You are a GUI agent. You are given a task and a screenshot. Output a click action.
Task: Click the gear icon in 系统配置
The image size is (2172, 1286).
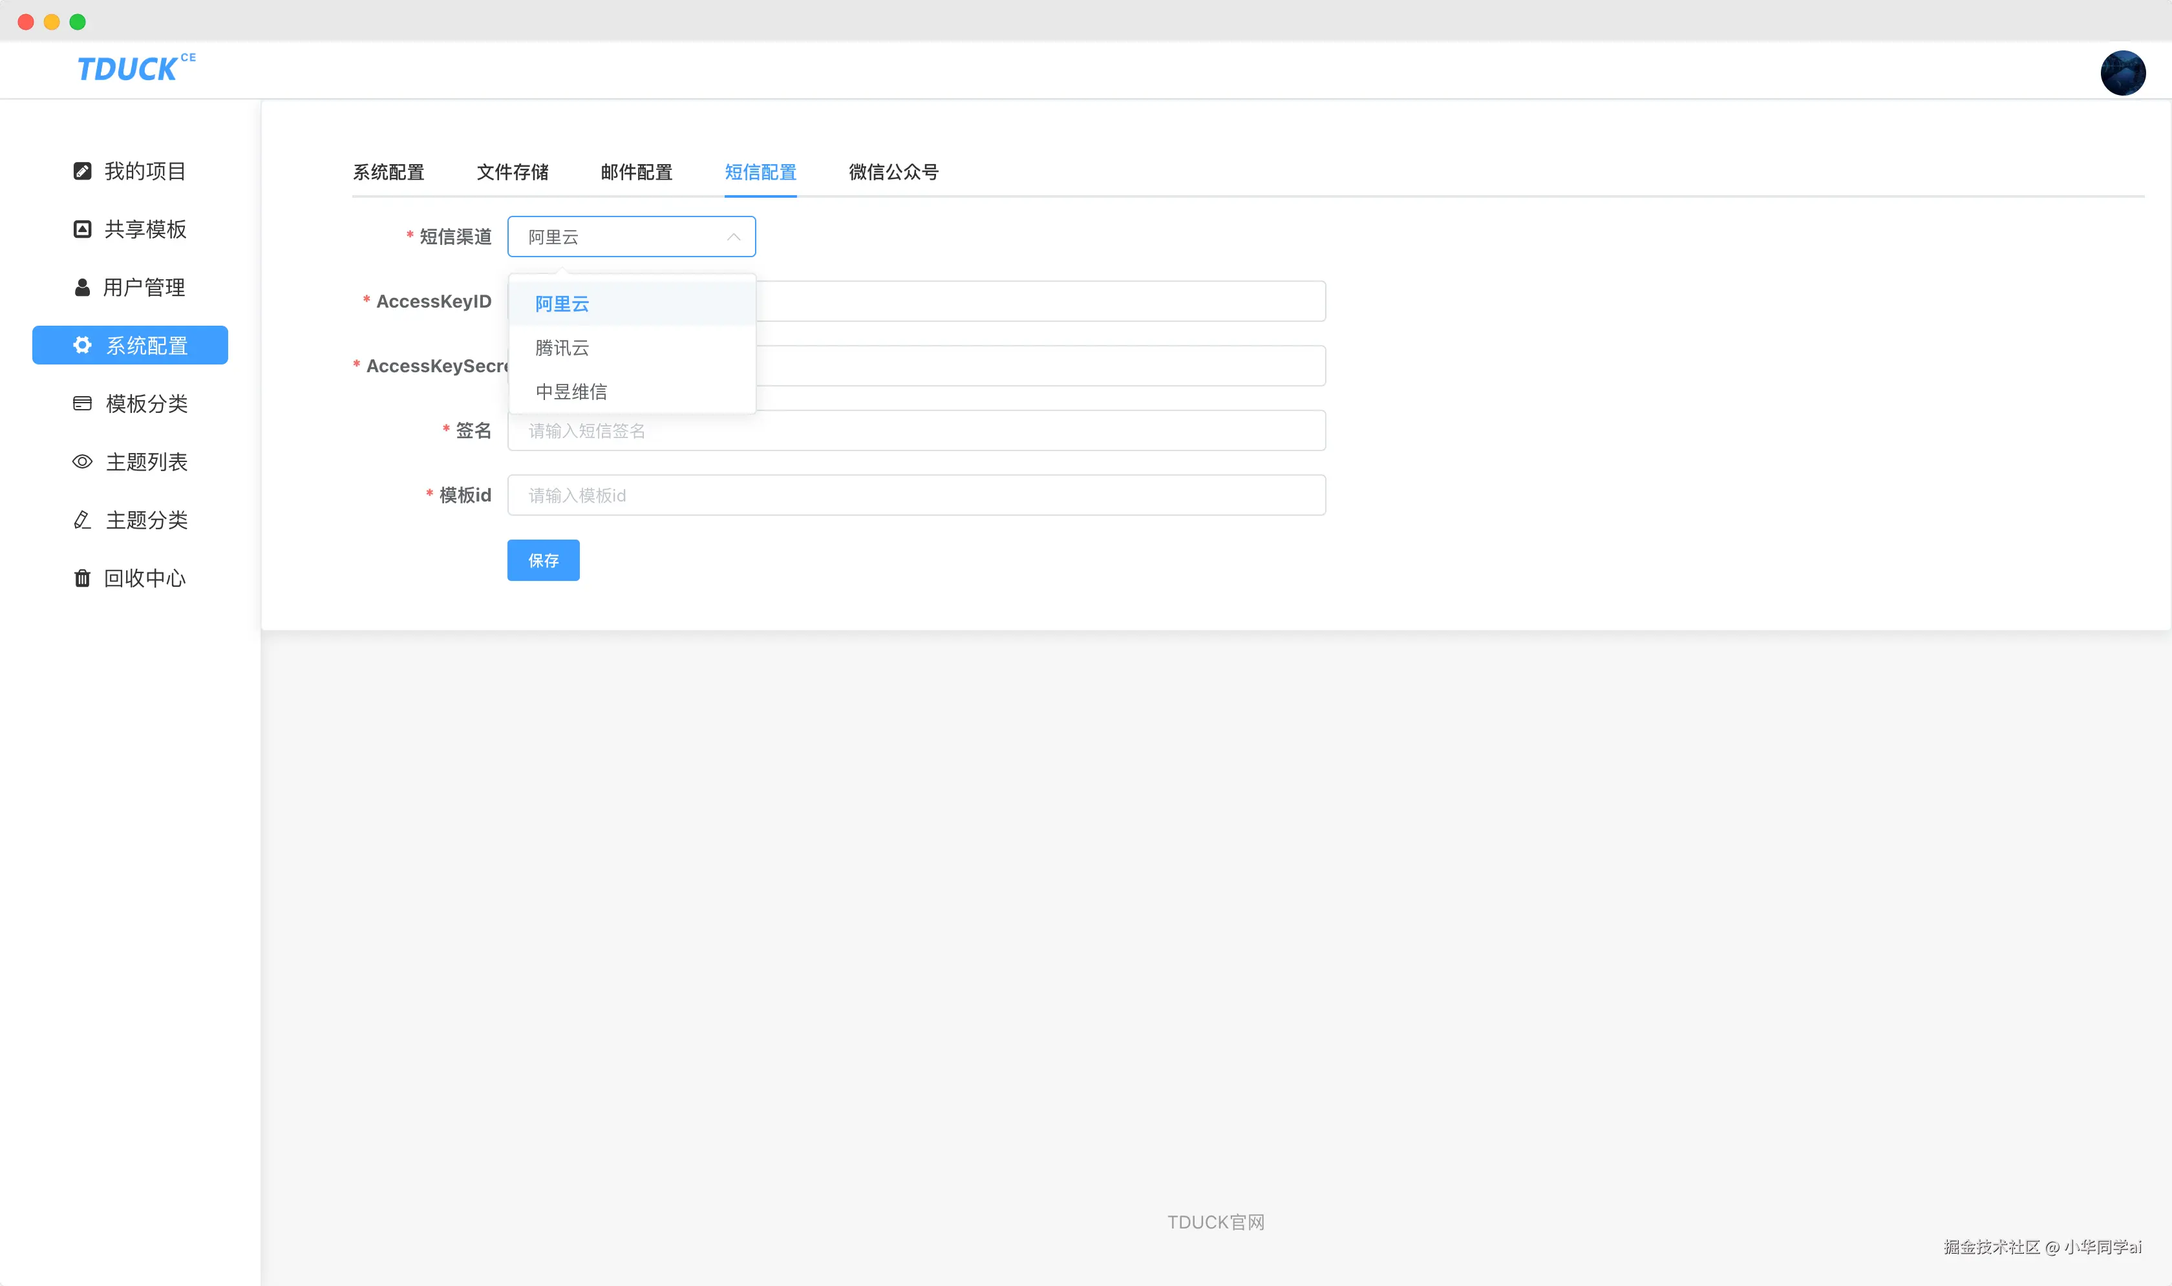pyautogui.click(x=82, y=345)
